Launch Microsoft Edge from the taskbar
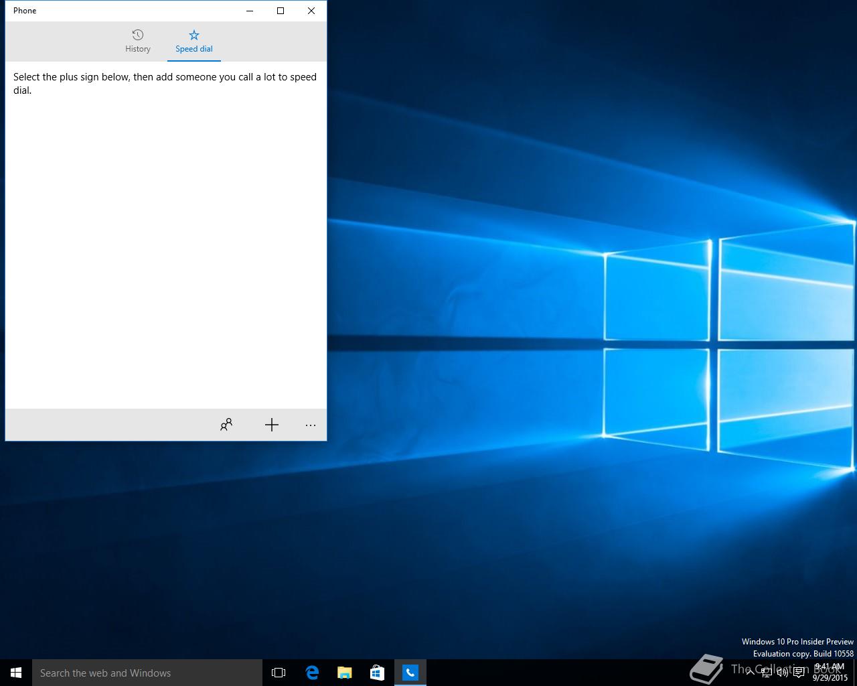 pyautogui.click(x=312, y=673)
